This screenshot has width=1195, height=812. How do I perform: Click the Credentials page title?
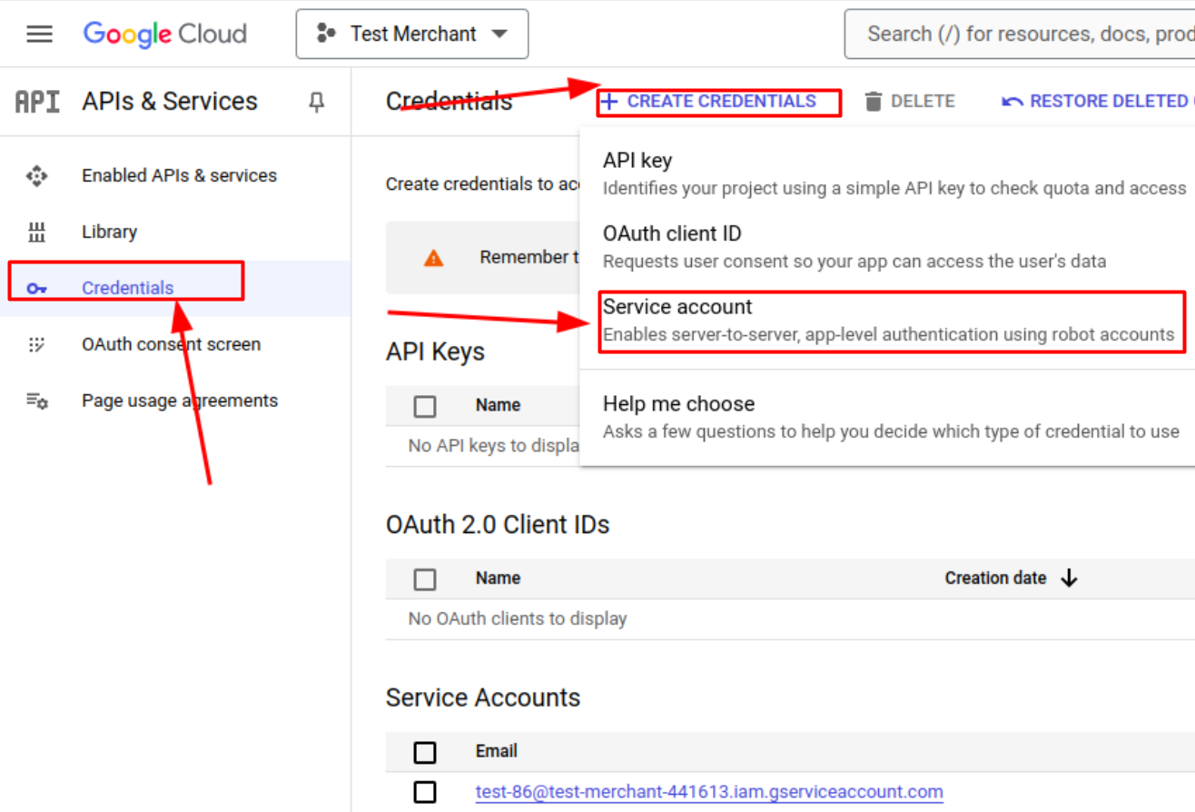[x=449, y=102]
